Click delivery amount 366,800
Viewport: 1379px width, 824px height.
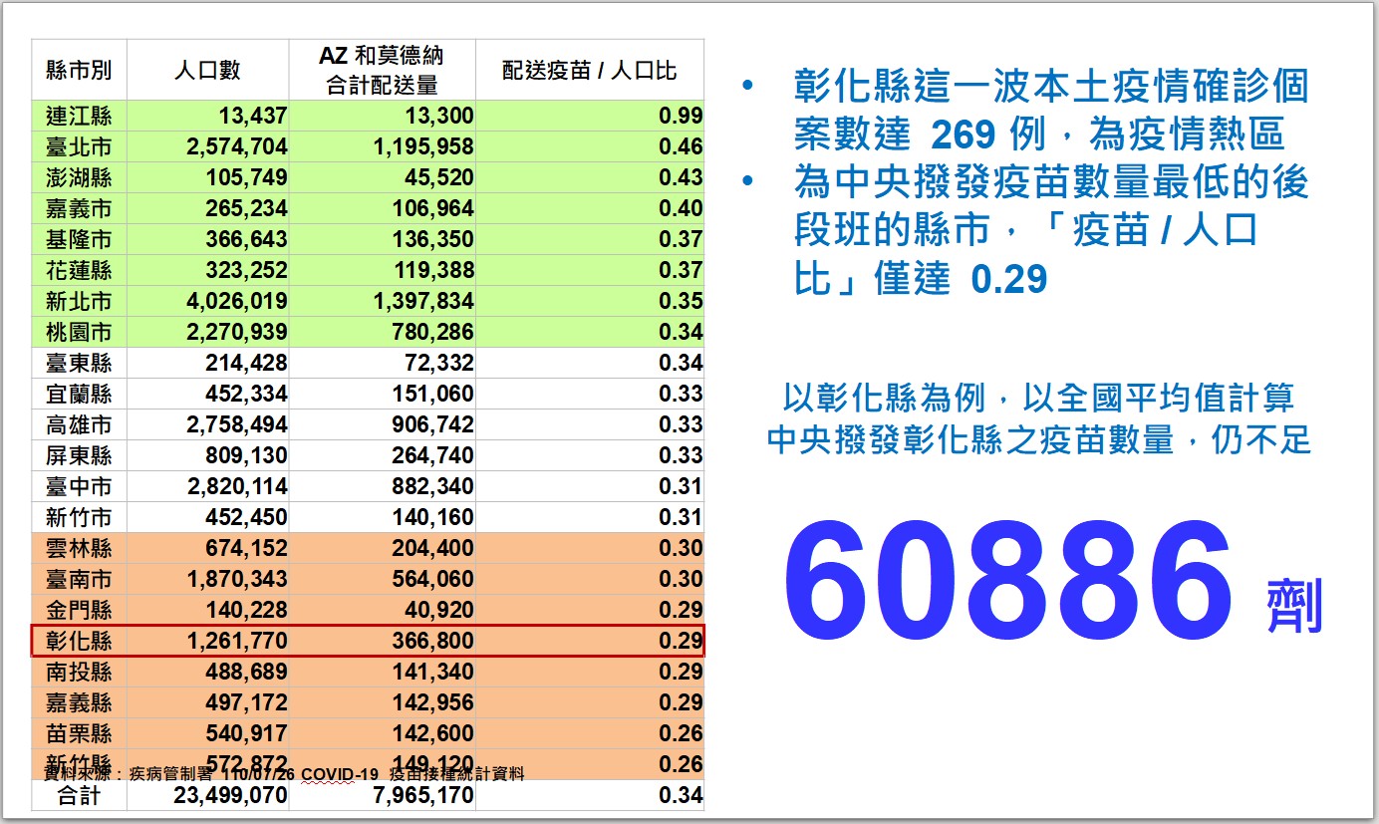432,641
